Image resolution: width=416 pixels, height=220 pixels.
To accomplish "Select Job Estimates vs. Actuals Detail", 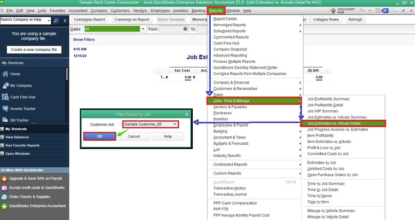I will pos(343,123).
